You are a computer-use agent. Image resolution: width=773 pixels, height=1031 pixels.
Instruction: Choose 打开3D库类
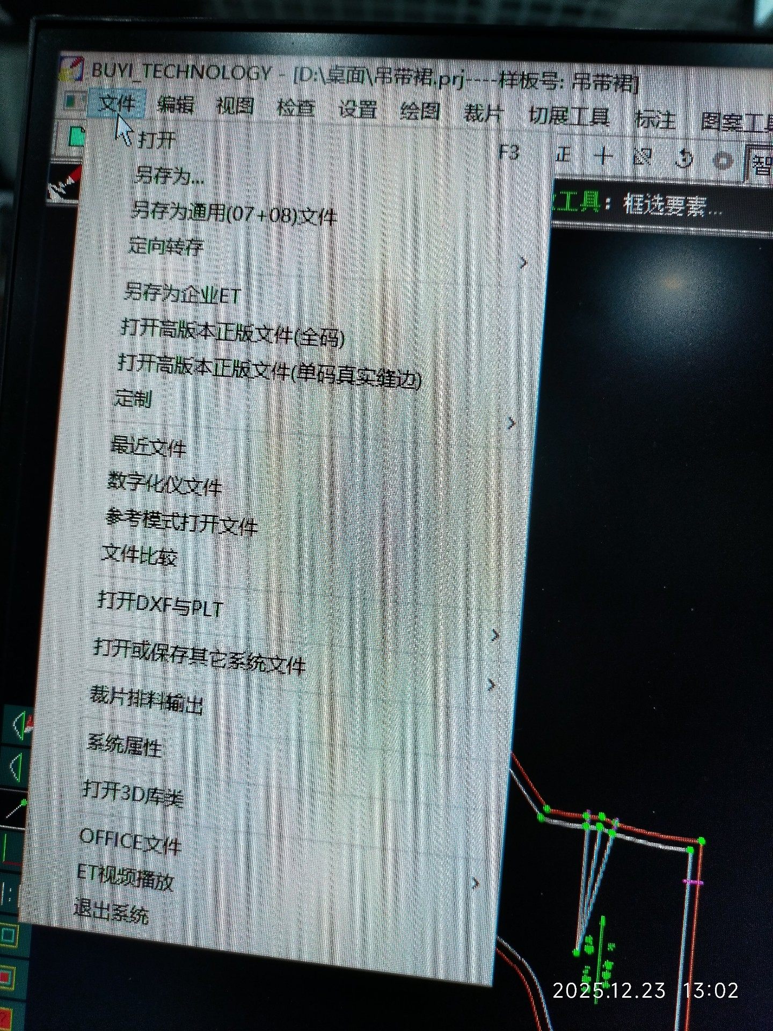pos(133,794)
